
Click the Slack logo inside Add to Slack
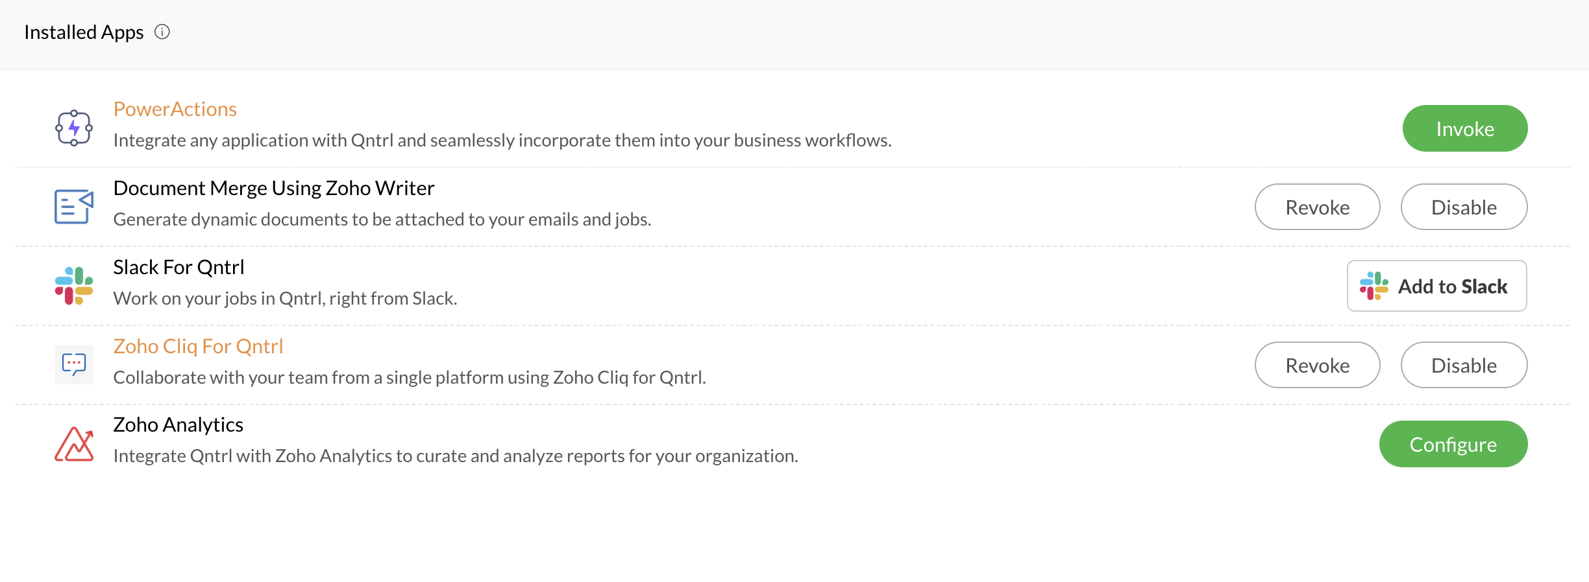[1374, 286]
